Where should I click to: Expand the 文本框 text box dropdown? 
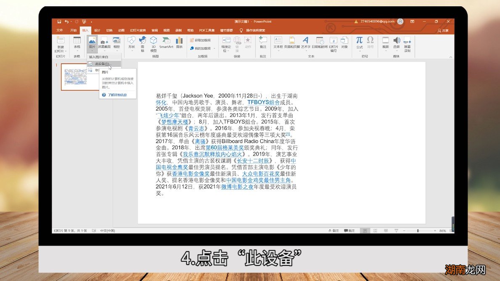click(x=278, y=43)
